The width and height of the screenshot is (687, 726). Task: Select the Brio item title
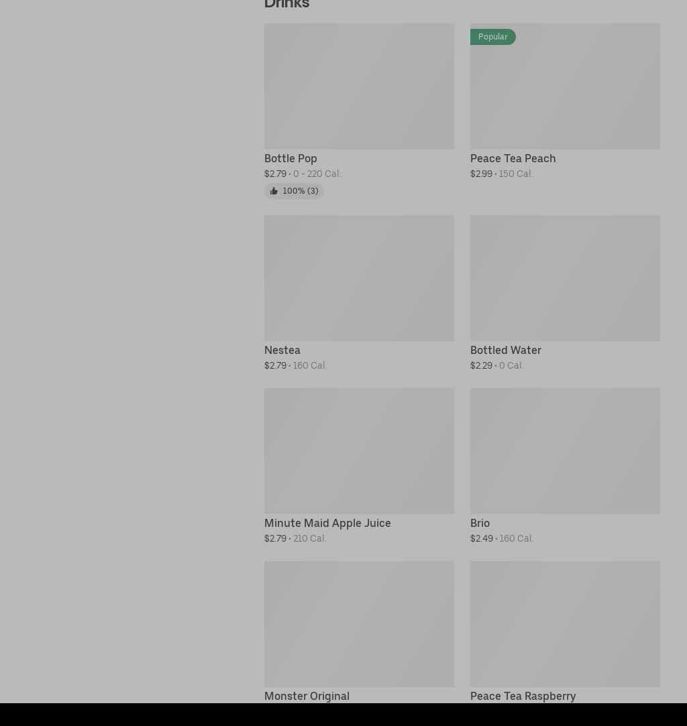coord(480,523)
